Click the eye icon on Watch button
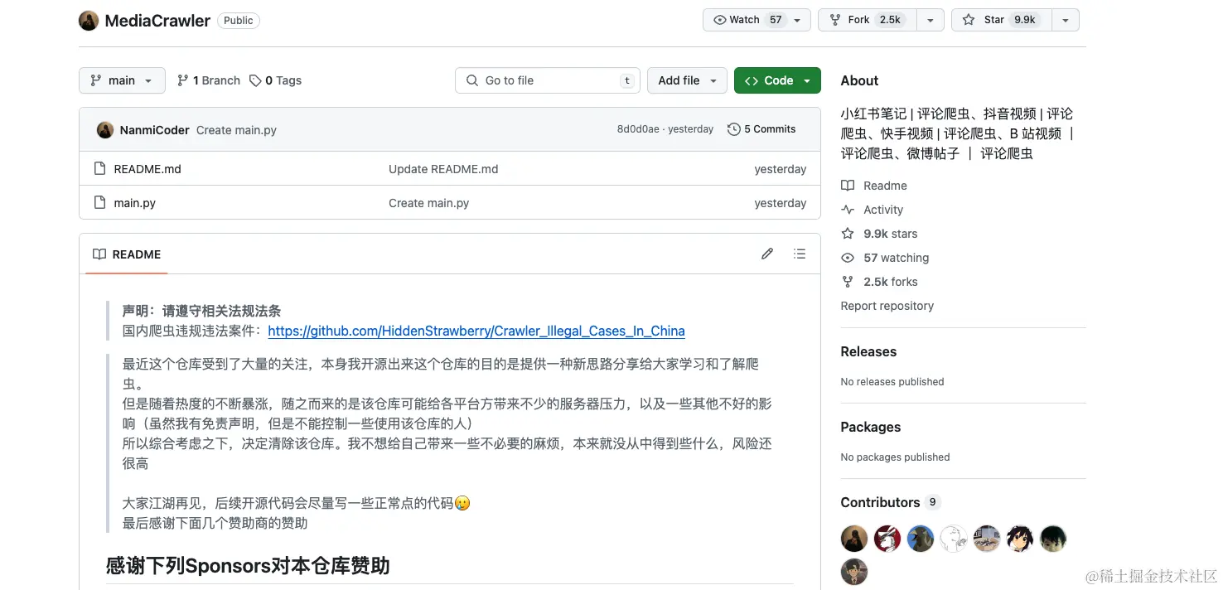The width and height of the screenshot is (1223, 590). [720, 20]
